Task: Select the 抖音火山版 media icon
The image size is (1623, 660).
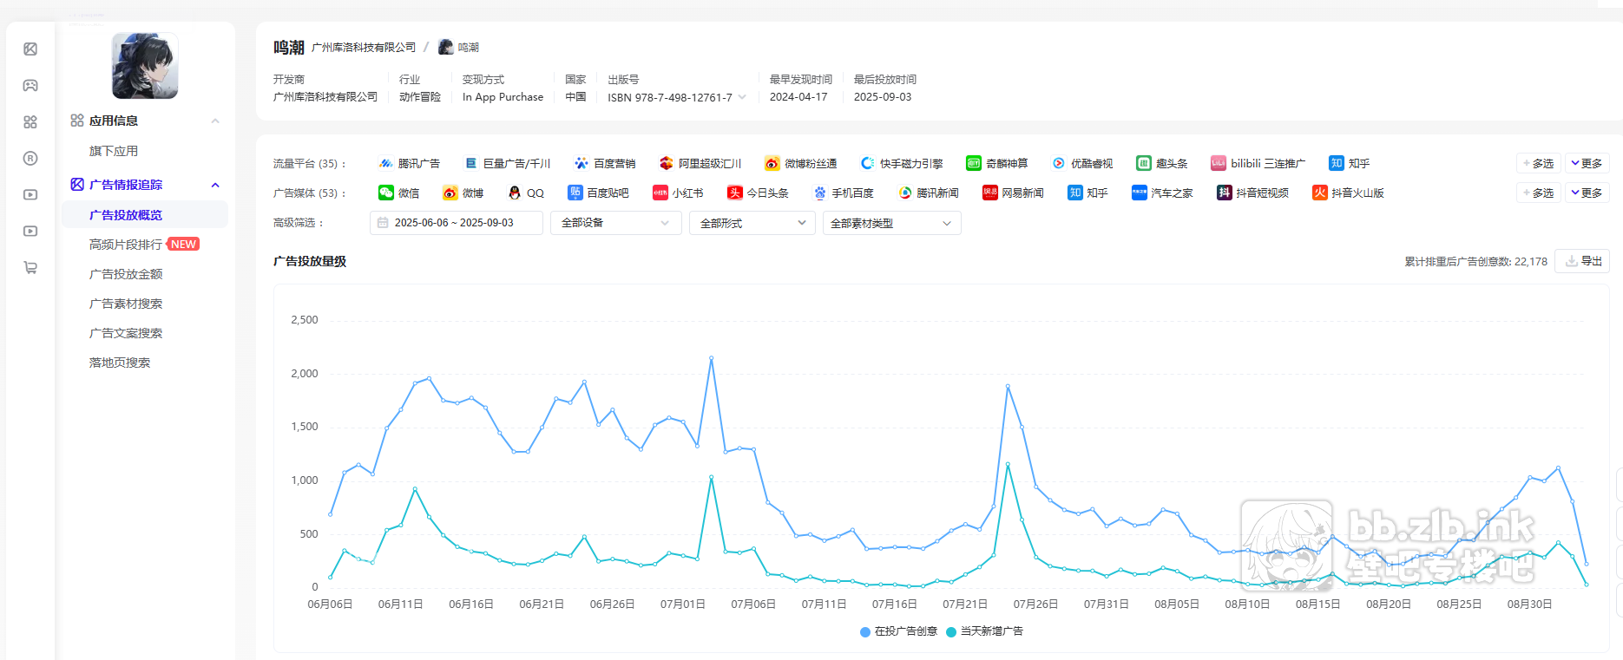Action: tap(1319, 193)
